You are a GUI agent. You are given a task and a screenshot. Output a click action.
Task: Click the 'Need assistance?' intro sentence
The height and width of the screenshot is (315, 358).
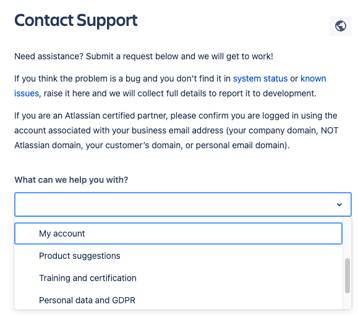pos(143,56)
